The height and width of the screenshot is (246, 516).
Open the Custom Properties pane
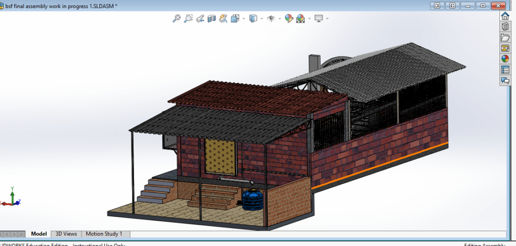coord(505,70)
